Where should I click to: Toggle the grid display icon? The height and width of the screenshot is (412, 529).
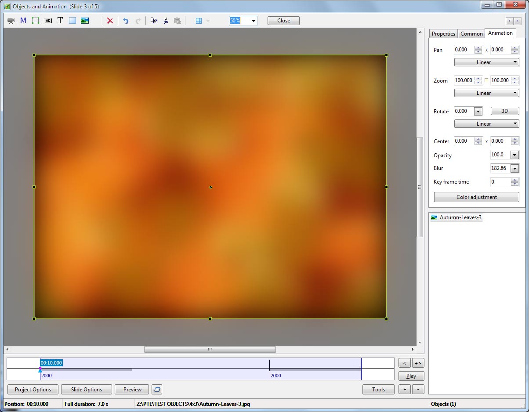[199, 21]
